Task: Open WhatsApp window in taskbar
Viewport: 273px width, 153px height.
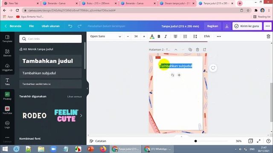Action: click(158, 149)
